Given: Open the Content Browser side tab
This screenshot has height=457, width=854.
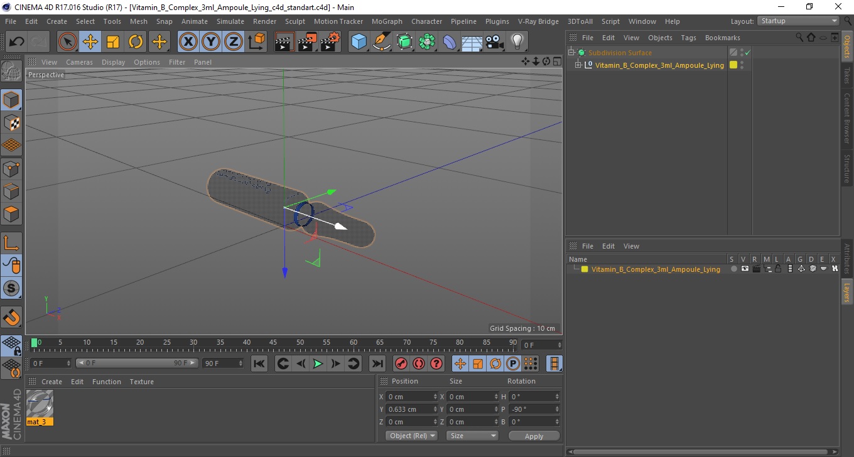Looking at the screenshot, I should (847, 118).
